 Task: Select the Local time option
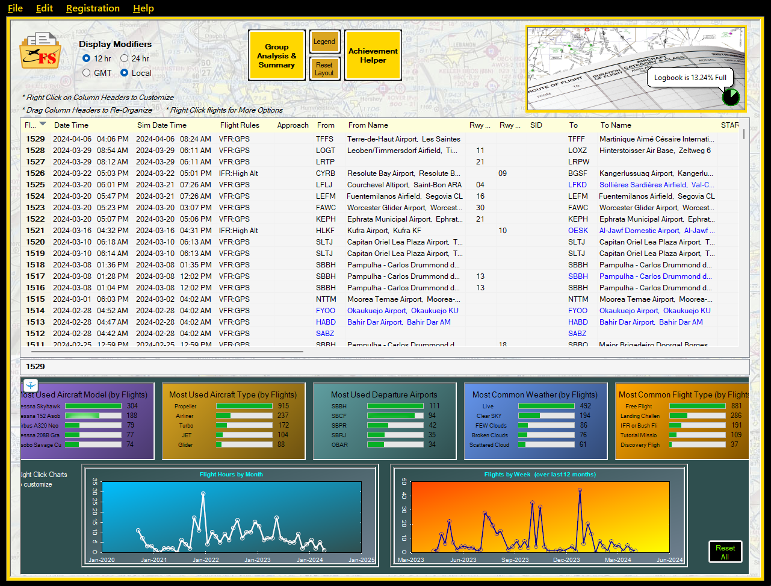pos(125,73)
